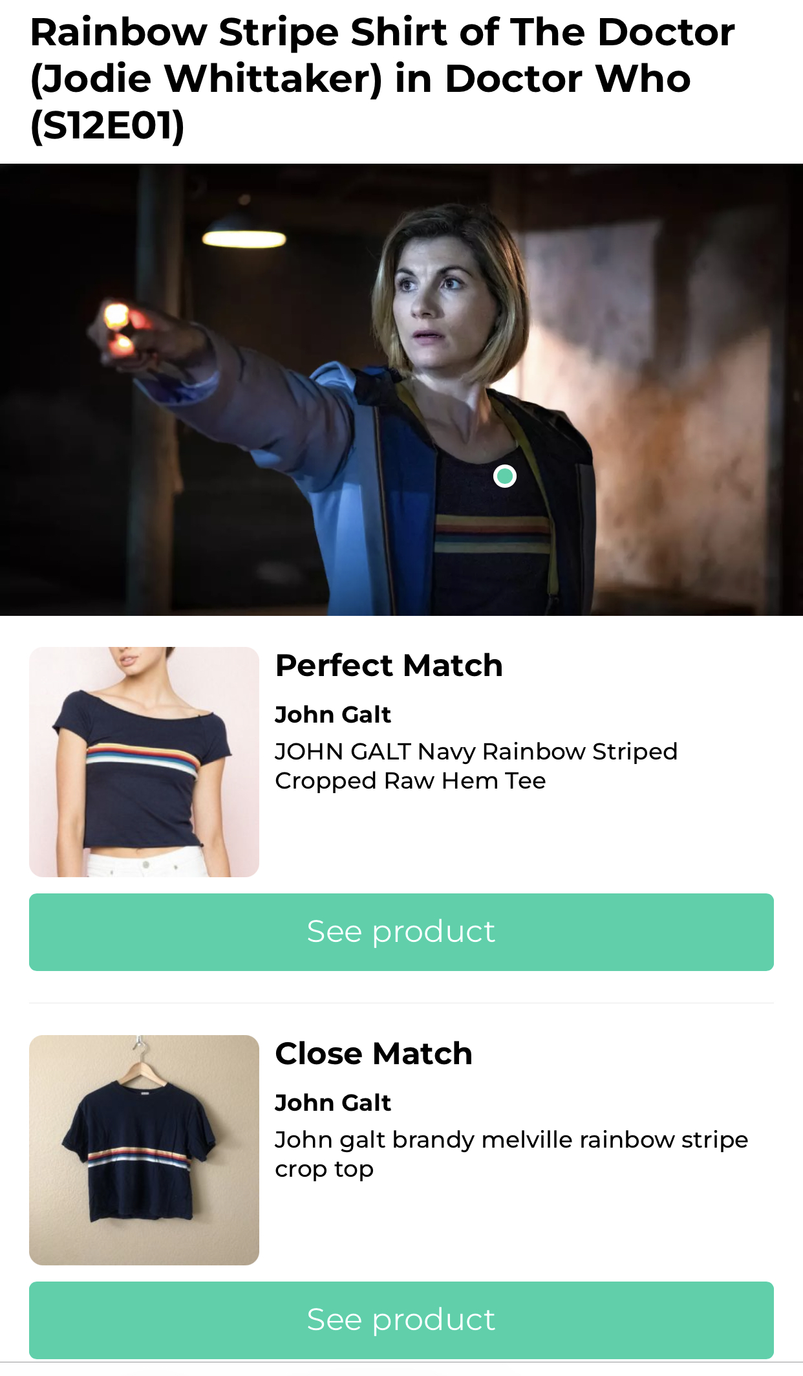Open John Galt brand under Close Match
Screen dimensions: 803x1376
click(333, 1102)
